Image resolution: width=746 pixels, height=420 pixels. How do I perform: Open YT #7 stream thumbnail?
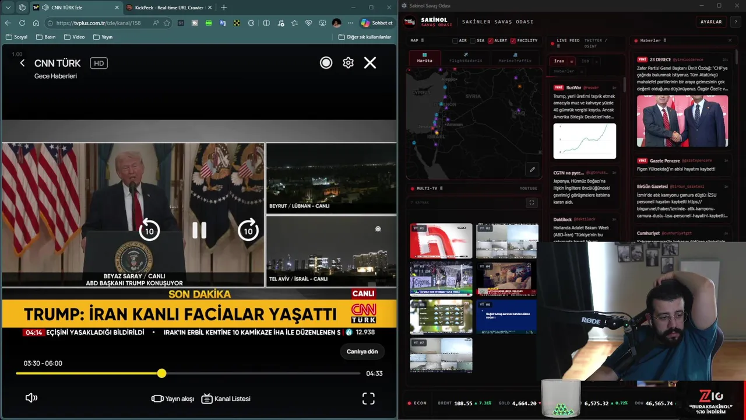441,355
